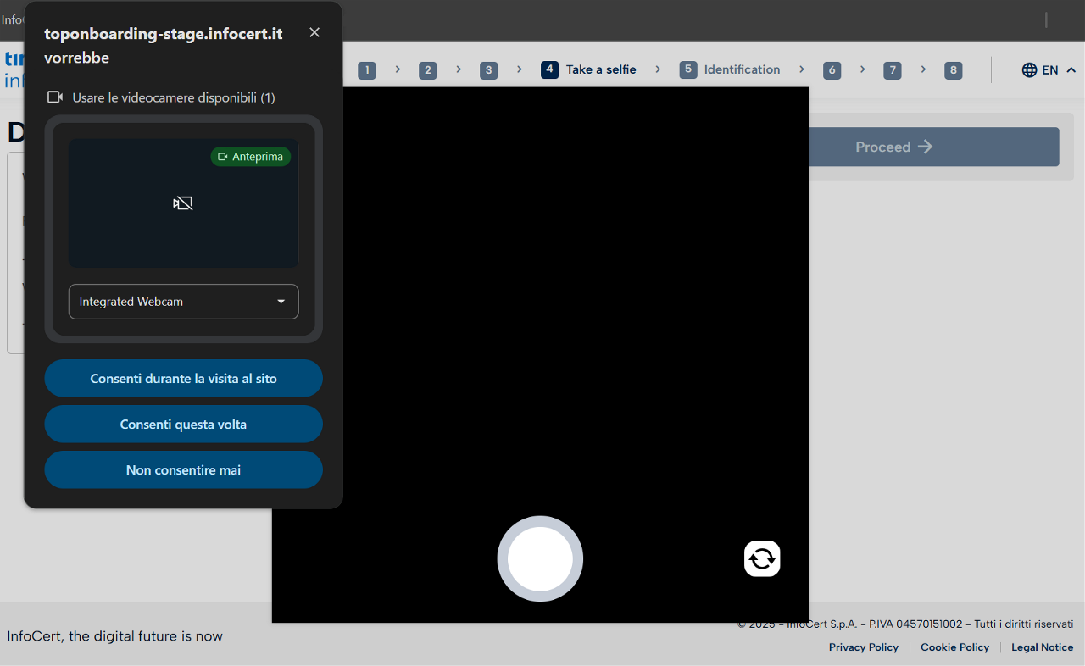
Task: Go to step 2 in stepper
Action: (427, 70)
